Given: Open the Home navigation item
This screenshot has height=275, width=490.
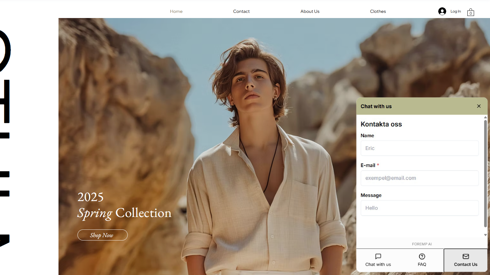Looking at the screenshot, I should [176, 11].
